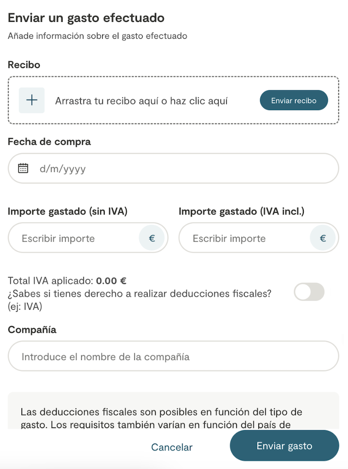Click the 'Recibo' section label
Viewport: 348px width, 469px height.
24,65
